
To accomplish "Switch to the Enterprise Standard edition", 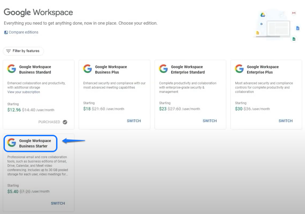I will tap(210, 121).
